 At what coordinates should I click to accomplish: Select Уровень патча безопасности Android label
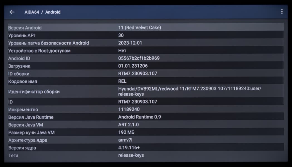pyautogui.click(x=48, y=43)
